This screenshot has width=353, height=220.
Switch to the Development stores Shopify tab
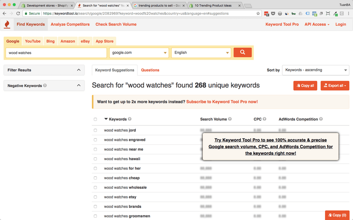pos(47,5)
